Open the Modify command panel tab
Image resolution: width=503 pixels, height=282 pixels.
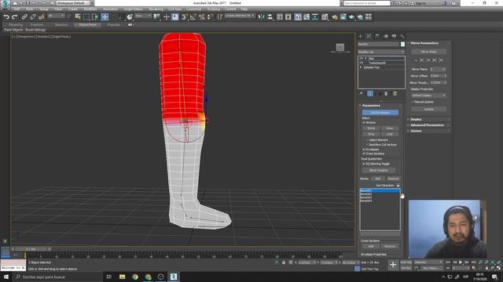point(369,36)
